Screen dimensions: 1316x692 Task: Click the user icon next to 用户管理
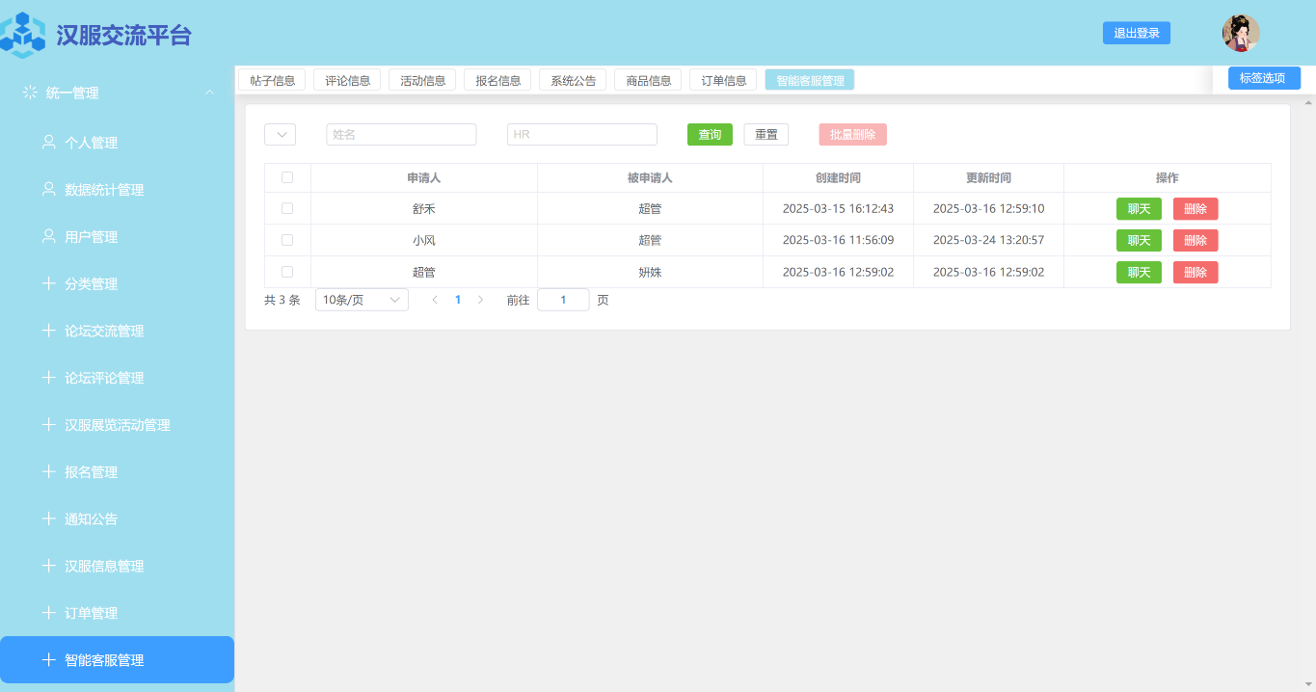(48, 236)
